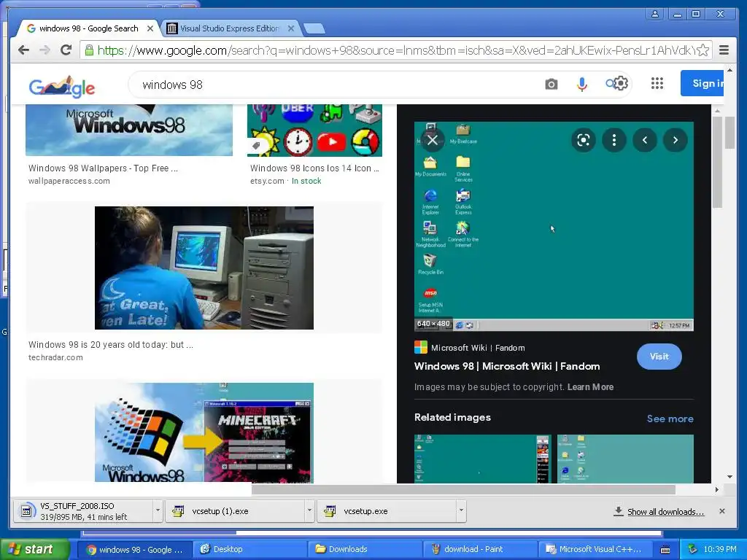The image size is (747, 560).
Task: Click the vcsetup.exe download item
Action: (x=387, y=511)
